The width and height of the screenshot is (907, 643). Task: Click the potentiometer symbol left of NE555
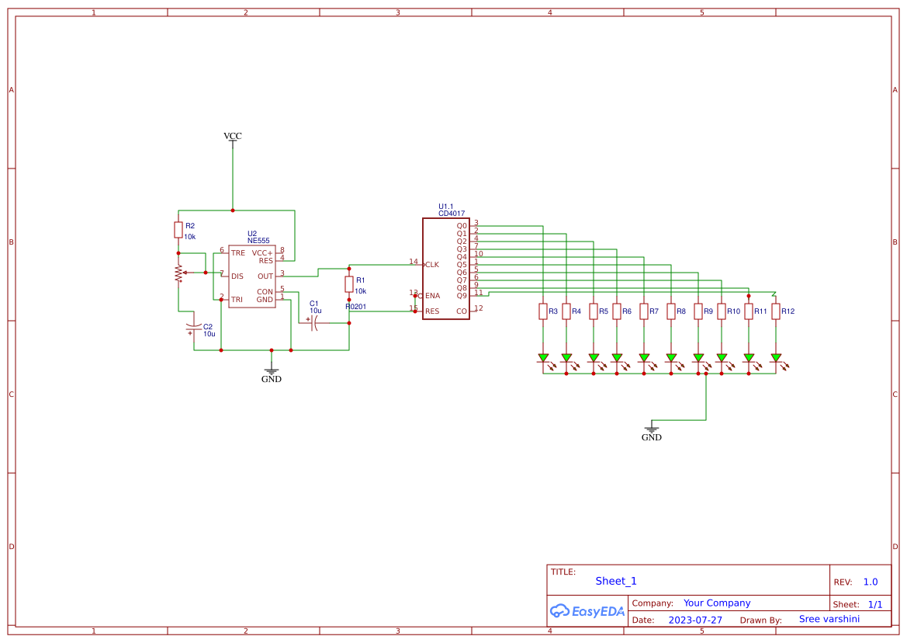point(179,273)
